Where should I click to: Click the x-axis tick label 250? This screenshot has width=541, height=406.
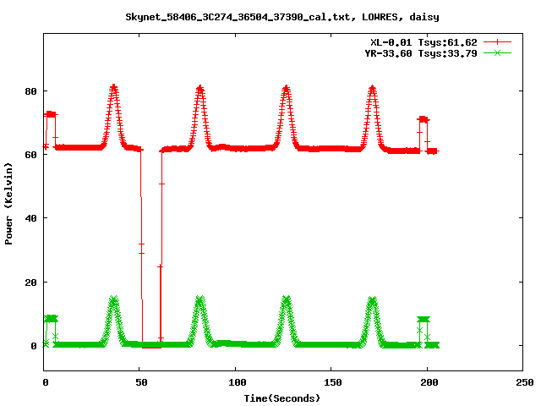click(x=525, y=382)
